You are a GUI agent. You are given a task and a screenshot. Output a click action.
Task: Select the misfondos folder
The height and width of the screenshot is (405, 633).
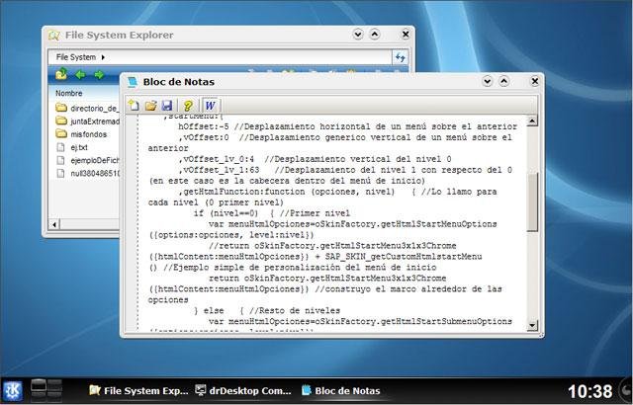81,134
